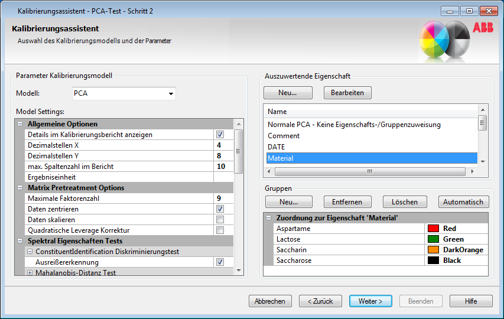
Task: Collapse the Allgemeine Optionen section
Action: coord(20,124)
